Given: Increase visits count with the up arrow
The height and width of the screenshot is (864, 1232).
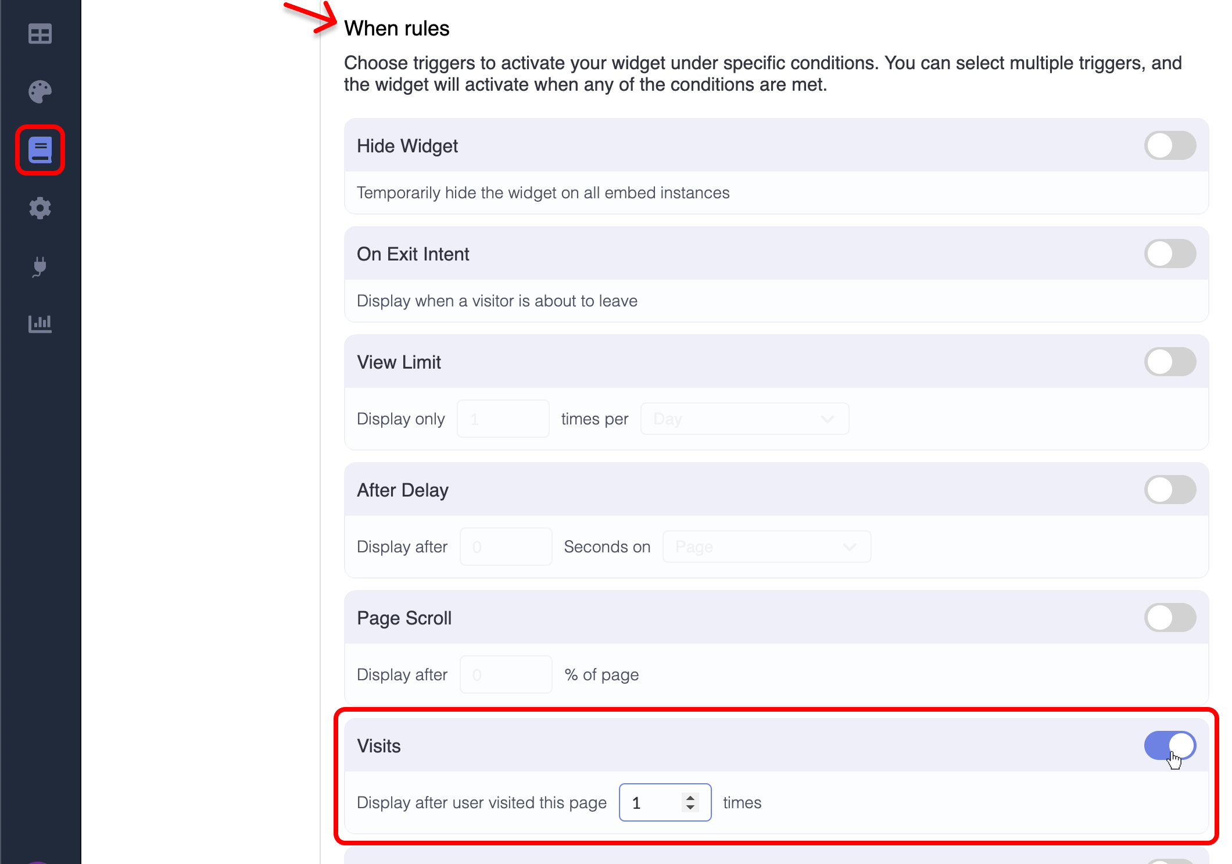Looking at the screenshot, I should [690, 797].
